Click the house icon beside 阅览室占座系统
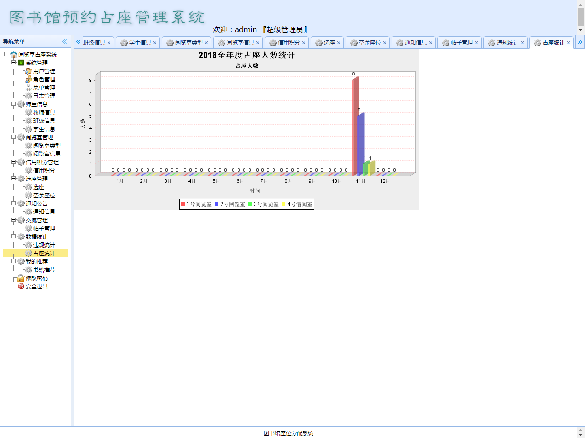This screenshot has height=438, width=585. tap(14, 54)
